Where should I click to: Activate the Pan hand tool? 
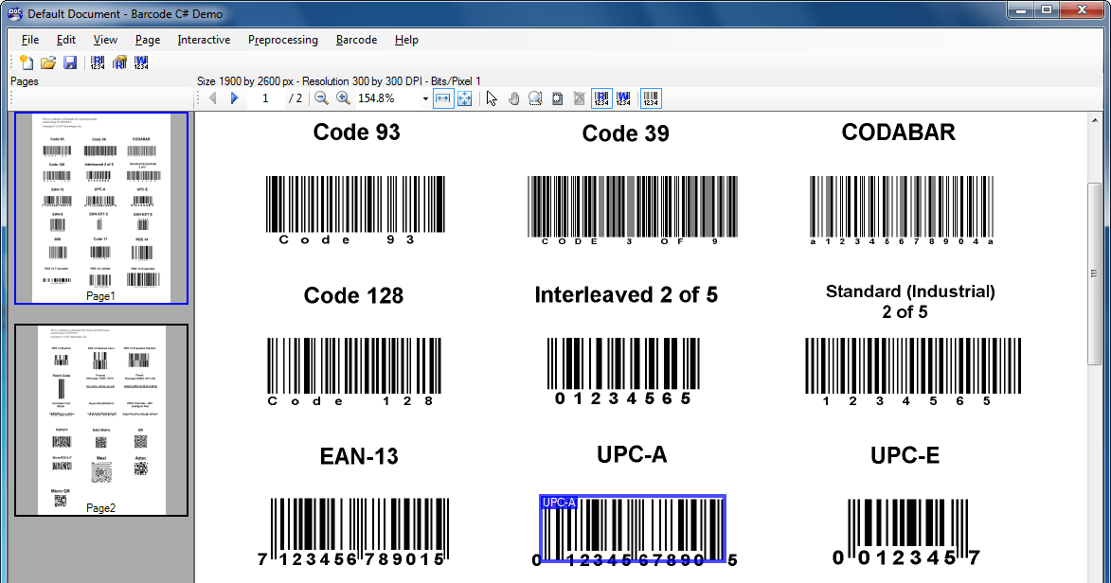click(513, 97)
